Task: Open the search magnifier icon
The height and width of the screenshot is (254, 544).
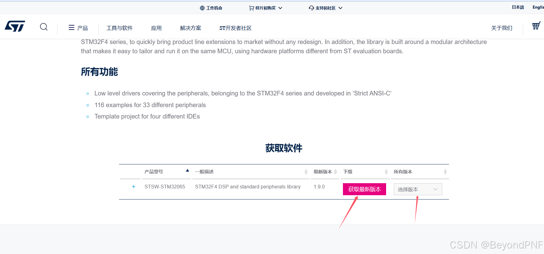Action: point(44,27)
